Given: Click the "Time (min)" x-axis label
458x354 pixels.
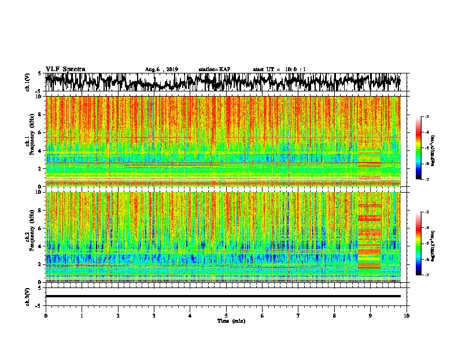Looking at the screenshot, I should click(x=231, y=321).
